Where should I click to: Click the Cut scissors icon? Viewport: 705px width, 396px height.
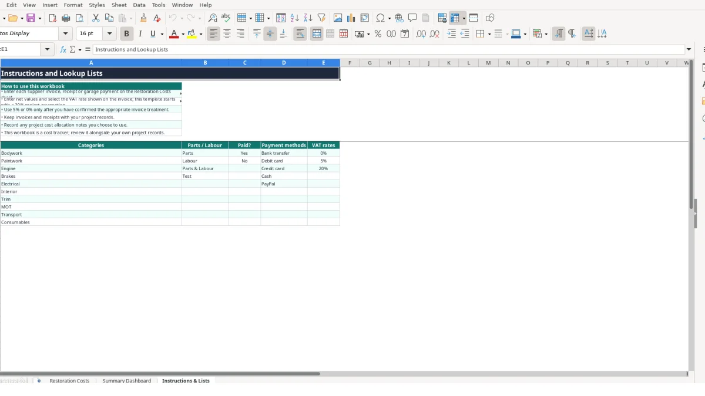(x=96, y=18)
